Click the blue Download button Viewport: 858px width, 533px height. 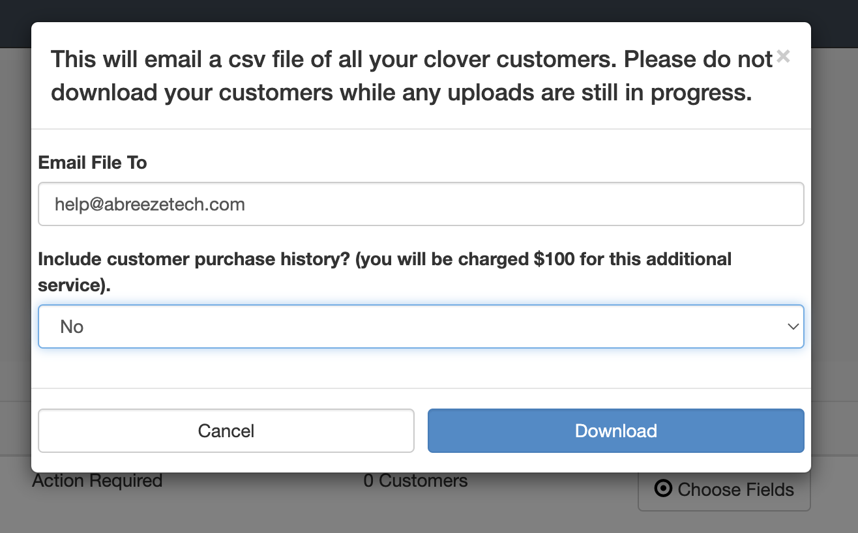tap(615, 431)
